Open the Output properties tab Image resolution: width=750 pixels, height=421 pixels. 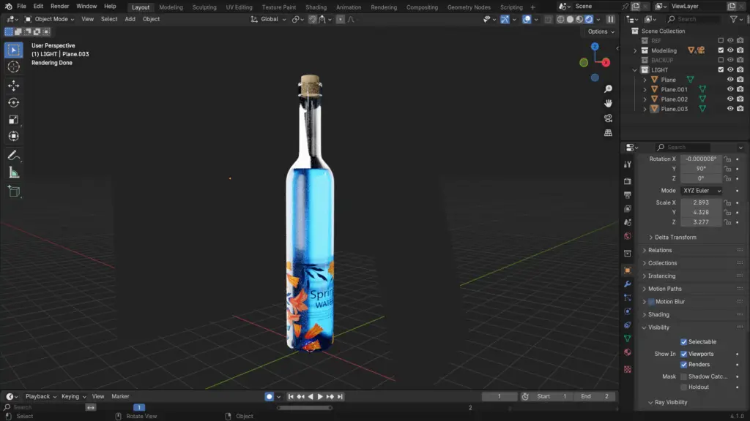[x=628, y=194]
